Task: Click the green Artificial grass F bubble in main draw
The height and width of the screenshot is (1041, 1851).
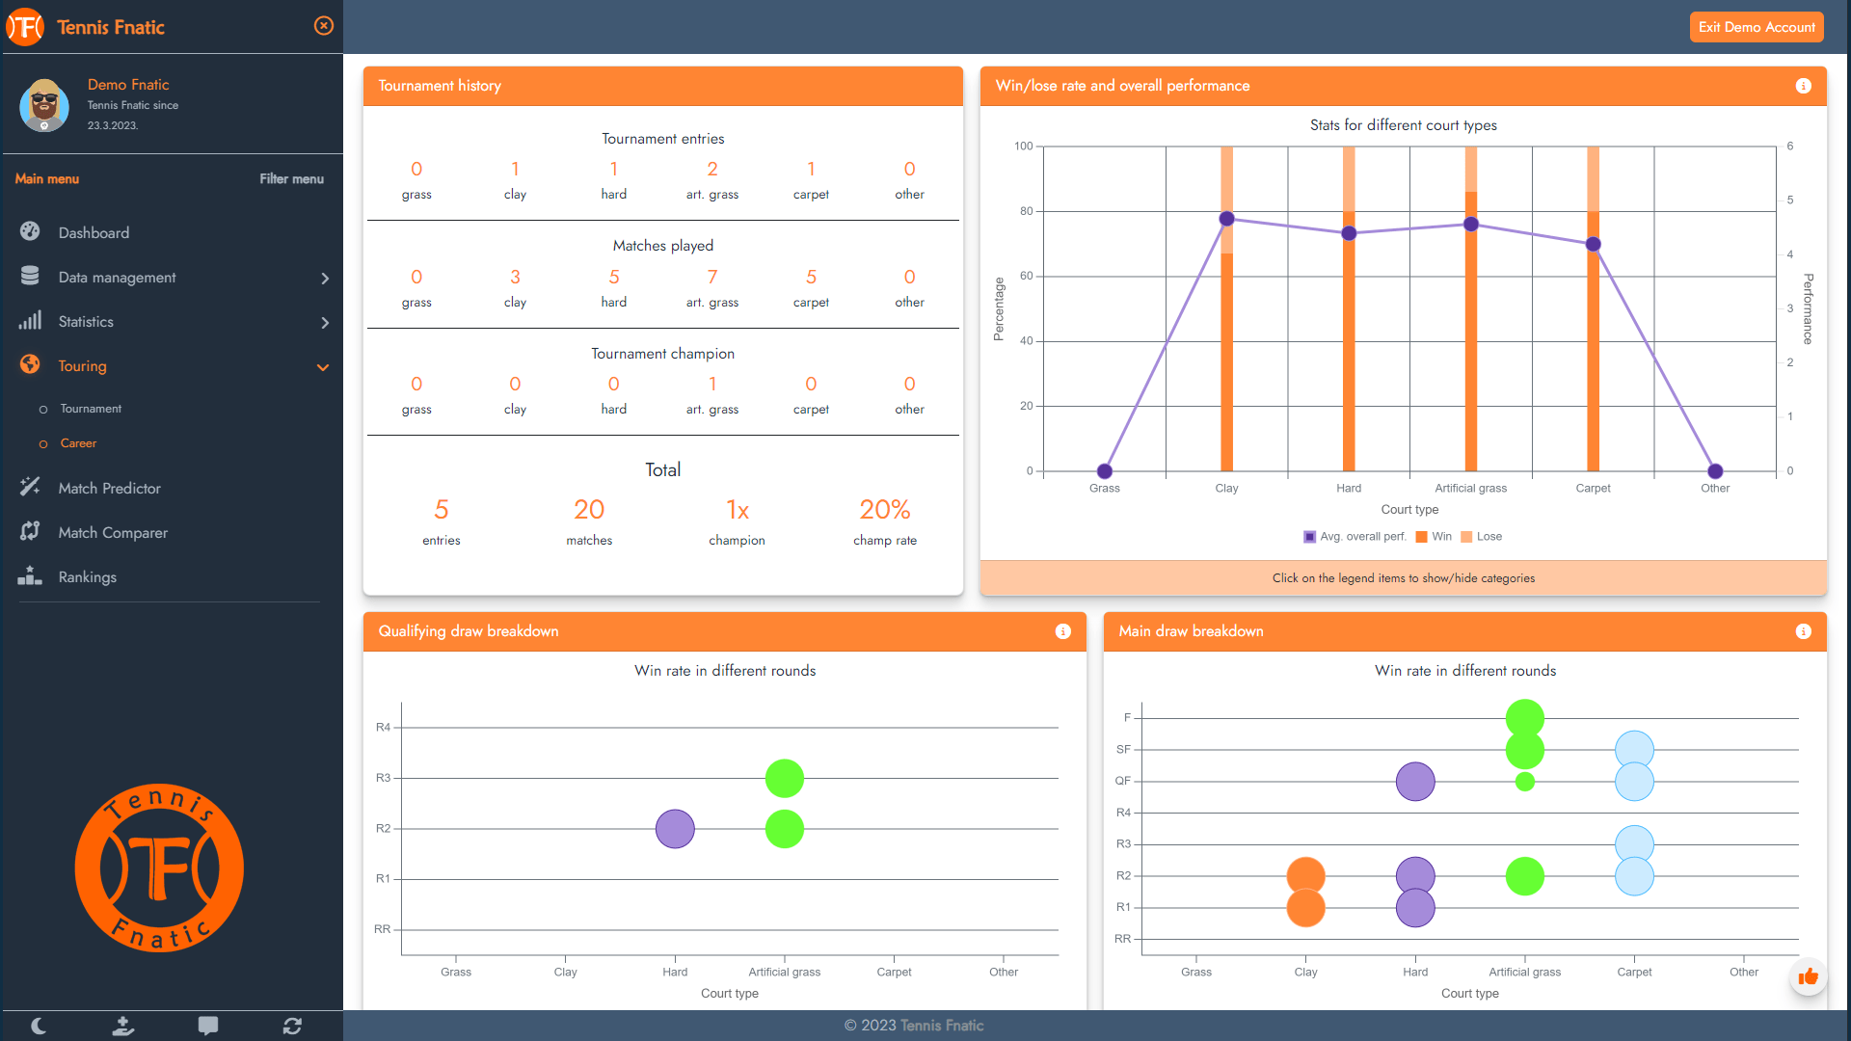Action: (x=1525, y=716)
